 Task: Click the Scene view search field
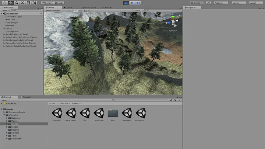point(162,10)
